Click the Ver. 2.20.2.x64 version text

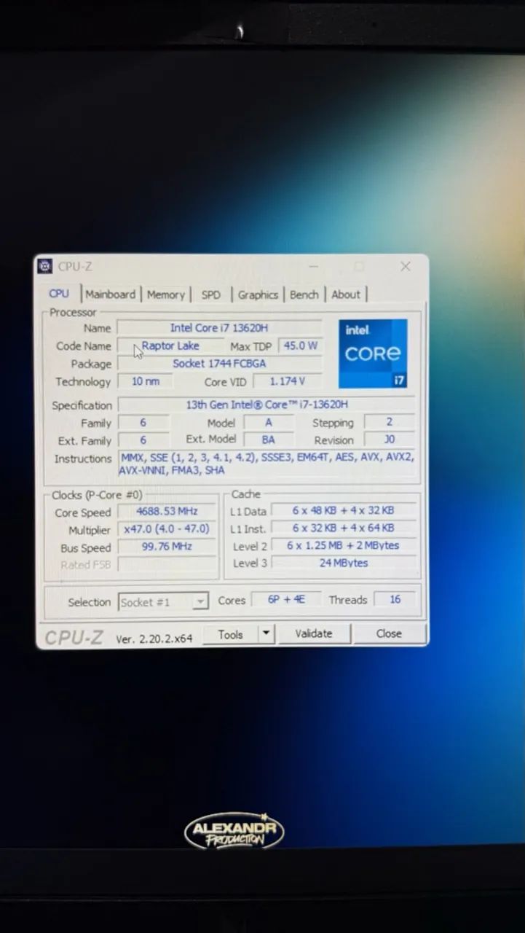tap(154, 639)
